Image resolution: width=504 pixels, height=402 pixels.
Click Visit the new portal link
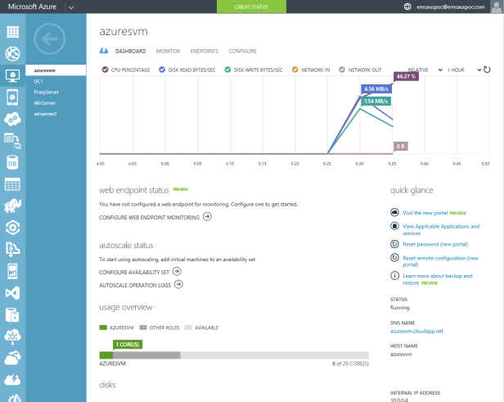click(x=419, y=212)
